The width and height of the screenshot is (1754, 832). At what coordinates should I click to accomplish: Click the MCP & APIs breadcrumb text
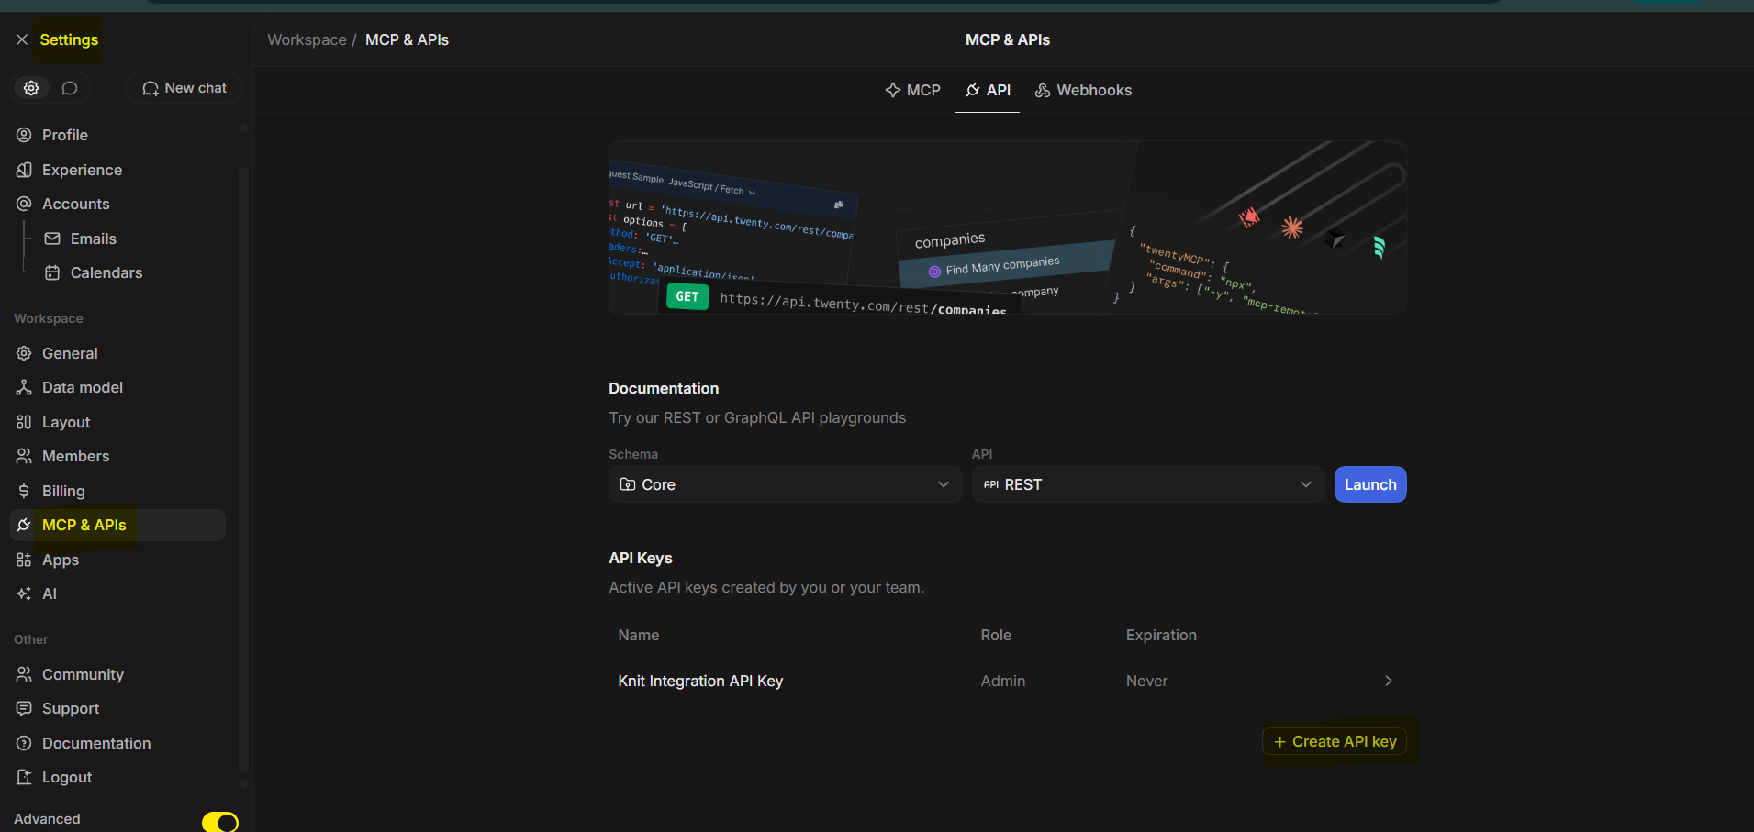(407, 39)
